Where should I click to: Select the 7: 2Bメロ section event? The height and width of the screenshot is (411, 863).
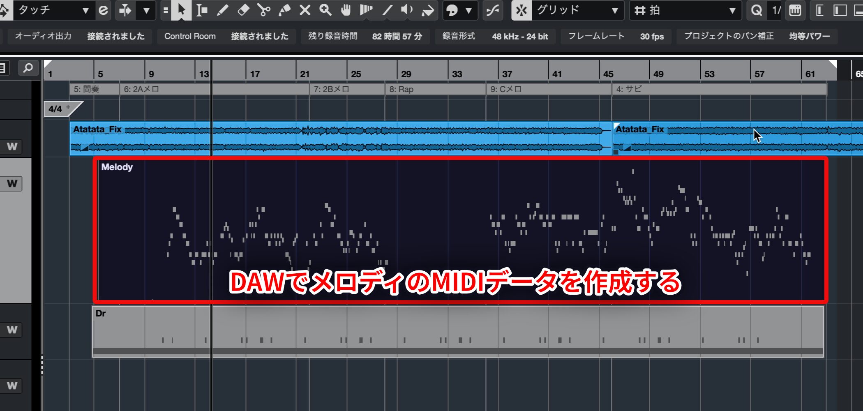[x=347, y=89]
